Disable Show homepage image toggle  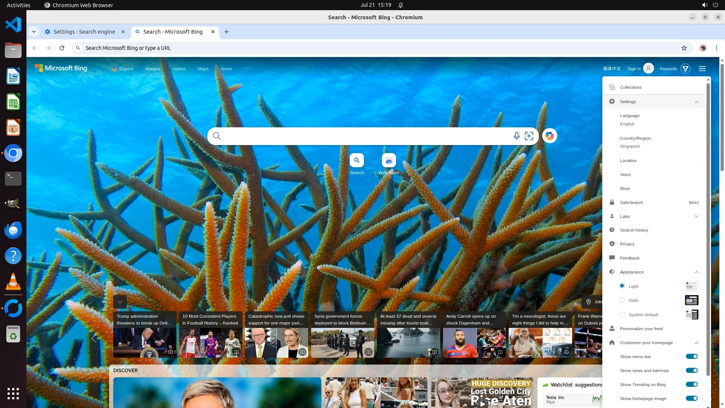click(x=692, y=399)
